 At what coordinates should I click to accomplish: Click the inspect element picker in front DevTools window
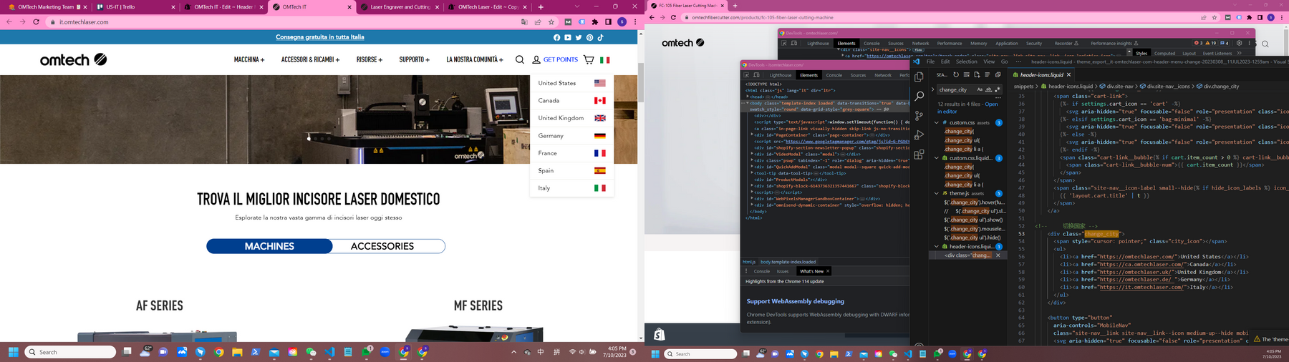click(x=746, y=75)
